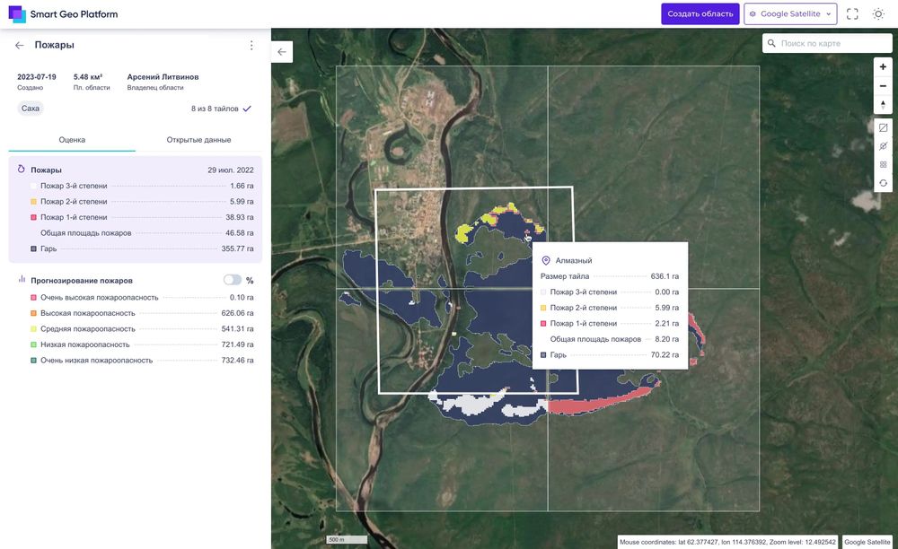
Task: Open the Google Satellite basemap dropdown
Action: [790, 13]
